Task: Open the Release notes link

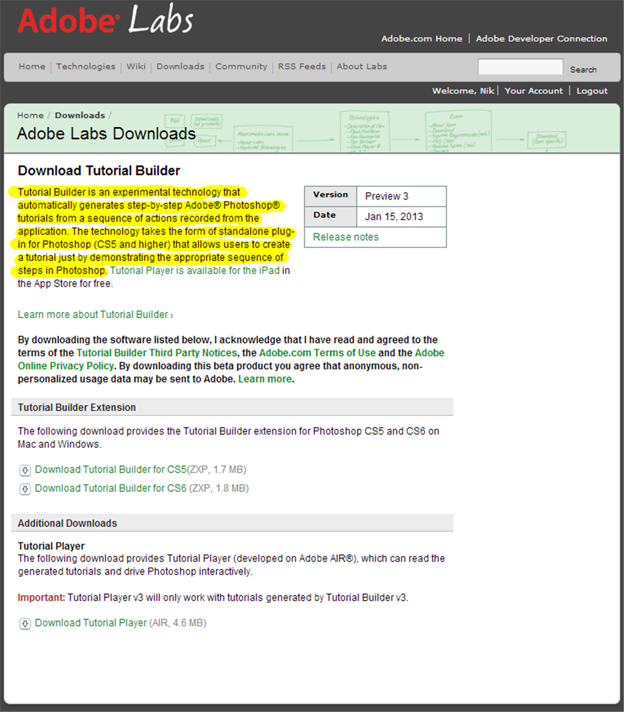Action: click(x=346, y=237)
